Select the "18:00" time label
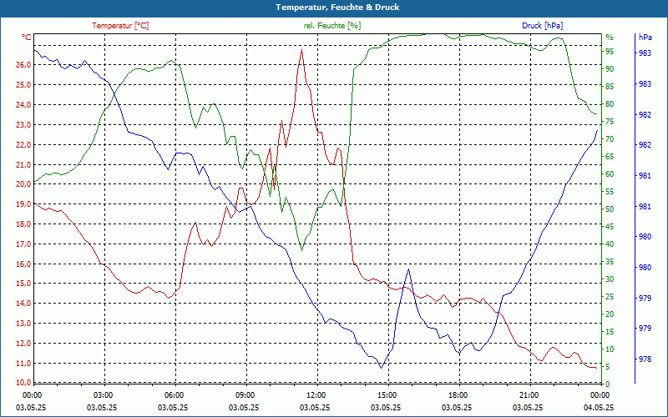Viewport: 668px width, 417px height. click(458, 394)
